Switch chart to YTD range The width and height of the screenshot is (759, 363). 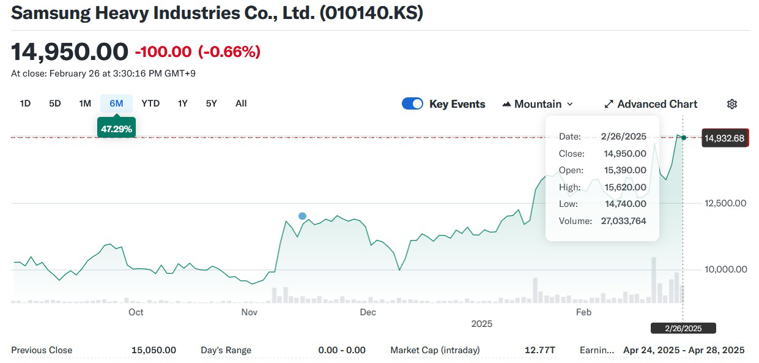point(150,103)
